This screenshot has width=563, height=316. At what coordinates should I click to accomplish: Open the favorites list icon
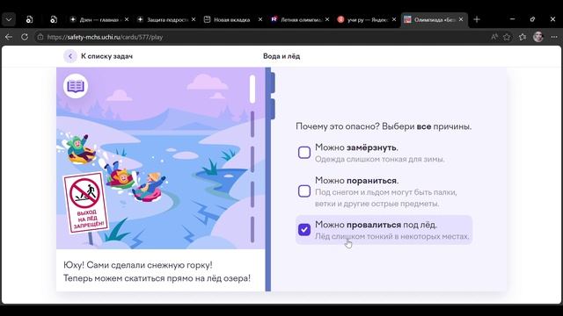pos(523,37)
